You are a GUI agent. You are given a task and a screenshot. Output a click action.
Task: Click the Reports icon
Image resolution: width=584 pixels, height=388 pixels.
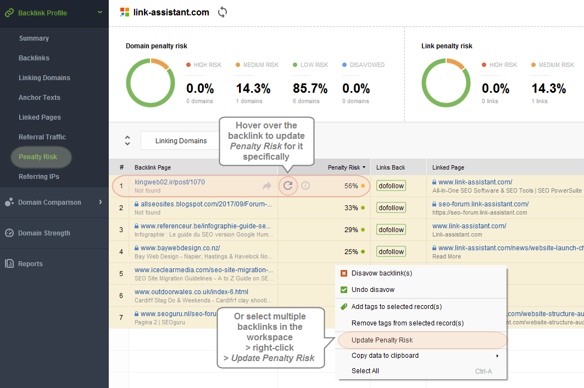click(9, 263)
